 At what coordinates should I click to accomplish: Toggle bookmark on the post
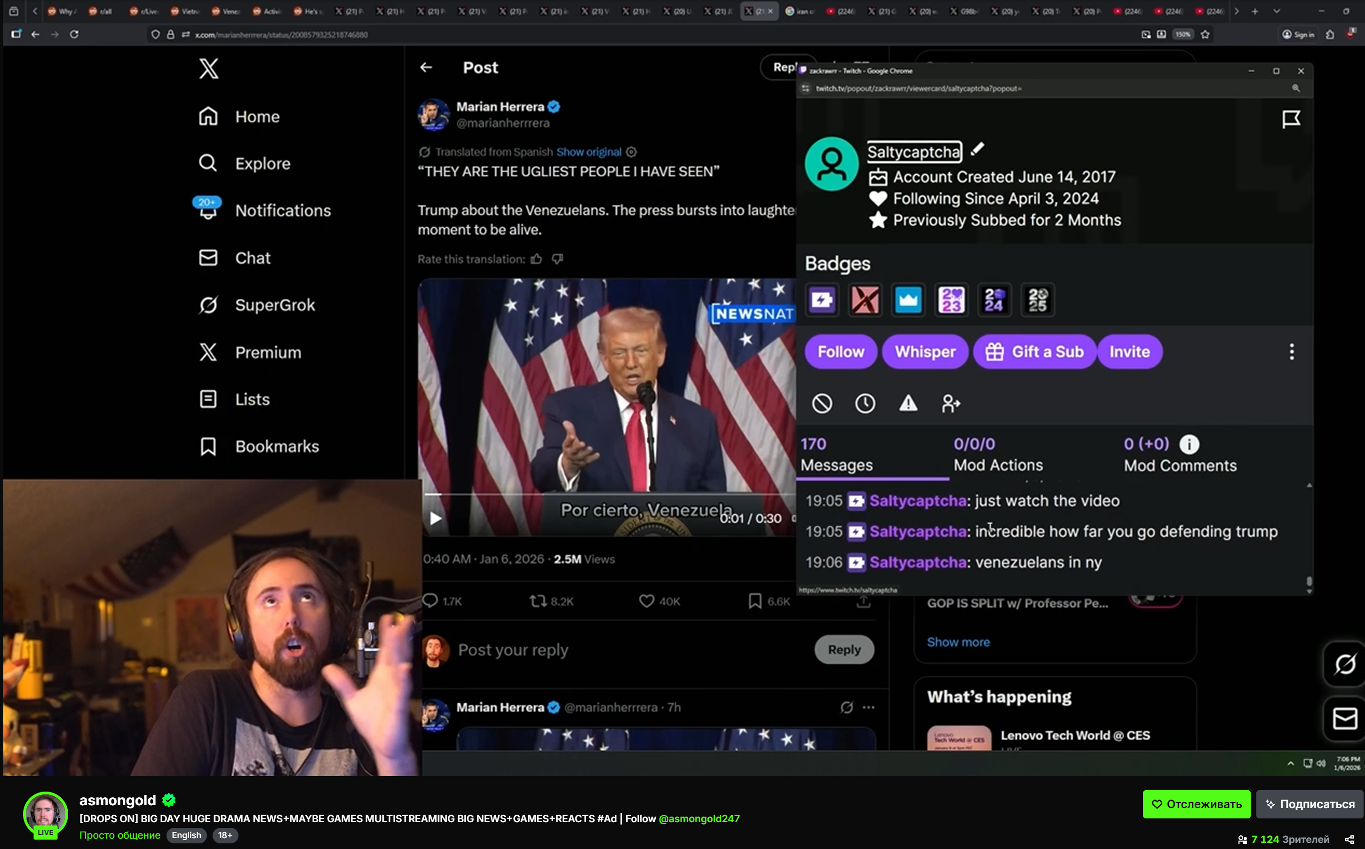754,601
